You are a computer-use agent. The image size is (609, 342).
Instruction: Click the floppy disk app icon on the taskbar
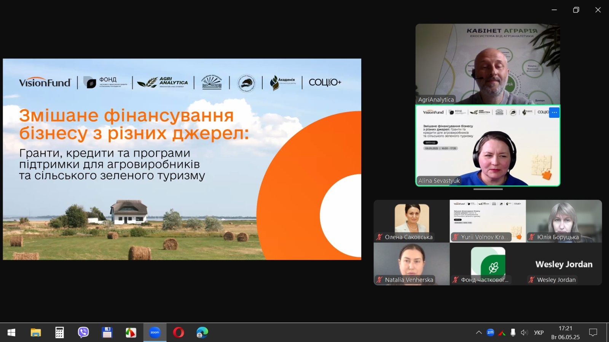[x=107, y=332]
